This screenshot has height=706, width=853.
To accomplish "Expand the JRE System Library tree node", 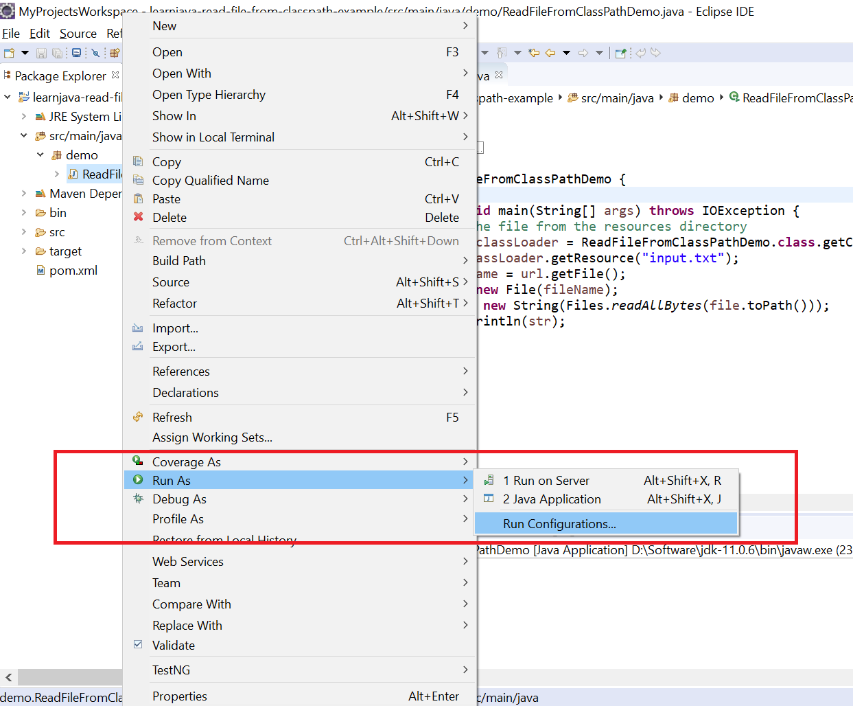I will coord(24,117).
